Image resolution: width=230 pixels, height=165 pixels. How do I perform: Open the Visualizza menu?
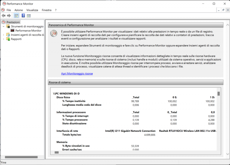[x=32, y=10]
